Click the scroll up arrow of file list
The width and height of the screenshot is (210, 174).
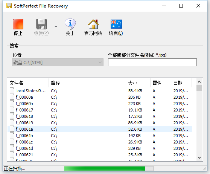click(199, 82)
